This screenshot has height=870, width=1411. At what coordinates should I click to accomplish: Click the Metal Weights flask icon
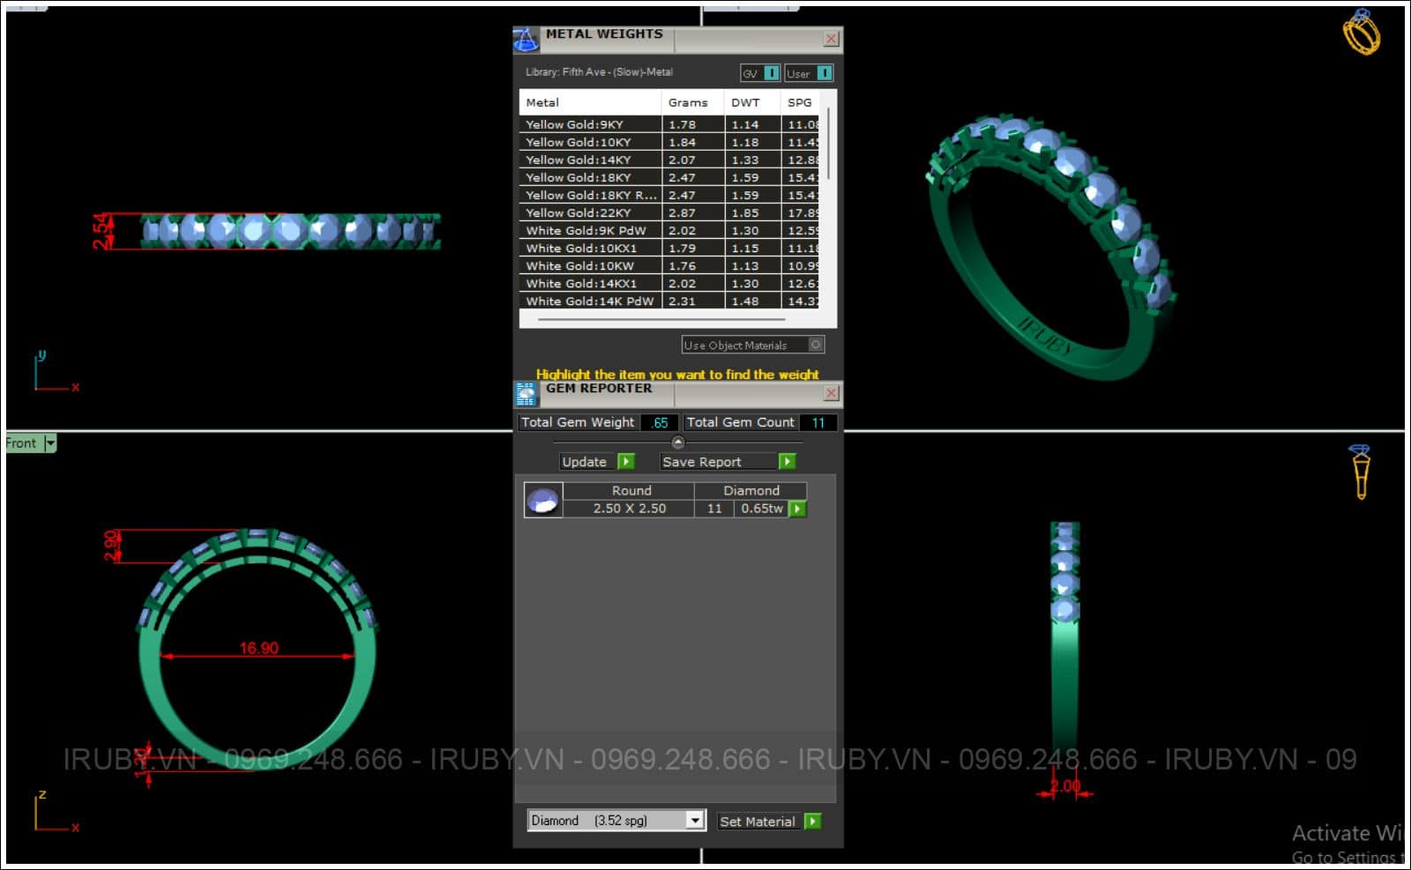[x=526, y=39]
